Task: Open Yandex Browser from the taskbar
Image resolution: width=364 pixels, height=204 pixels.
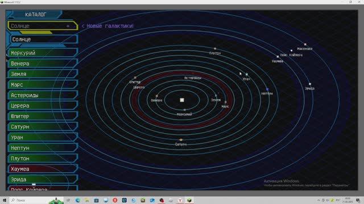Action: tap(180, 200)
